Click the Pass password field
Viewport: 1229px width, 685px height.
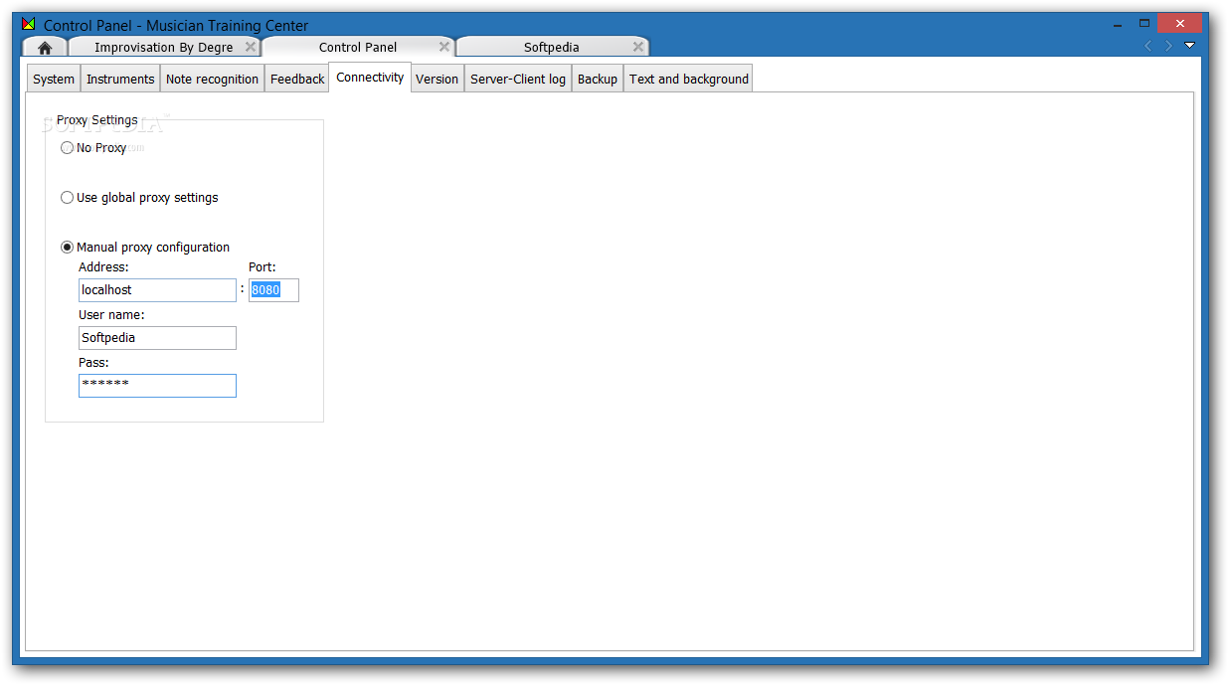157,386
